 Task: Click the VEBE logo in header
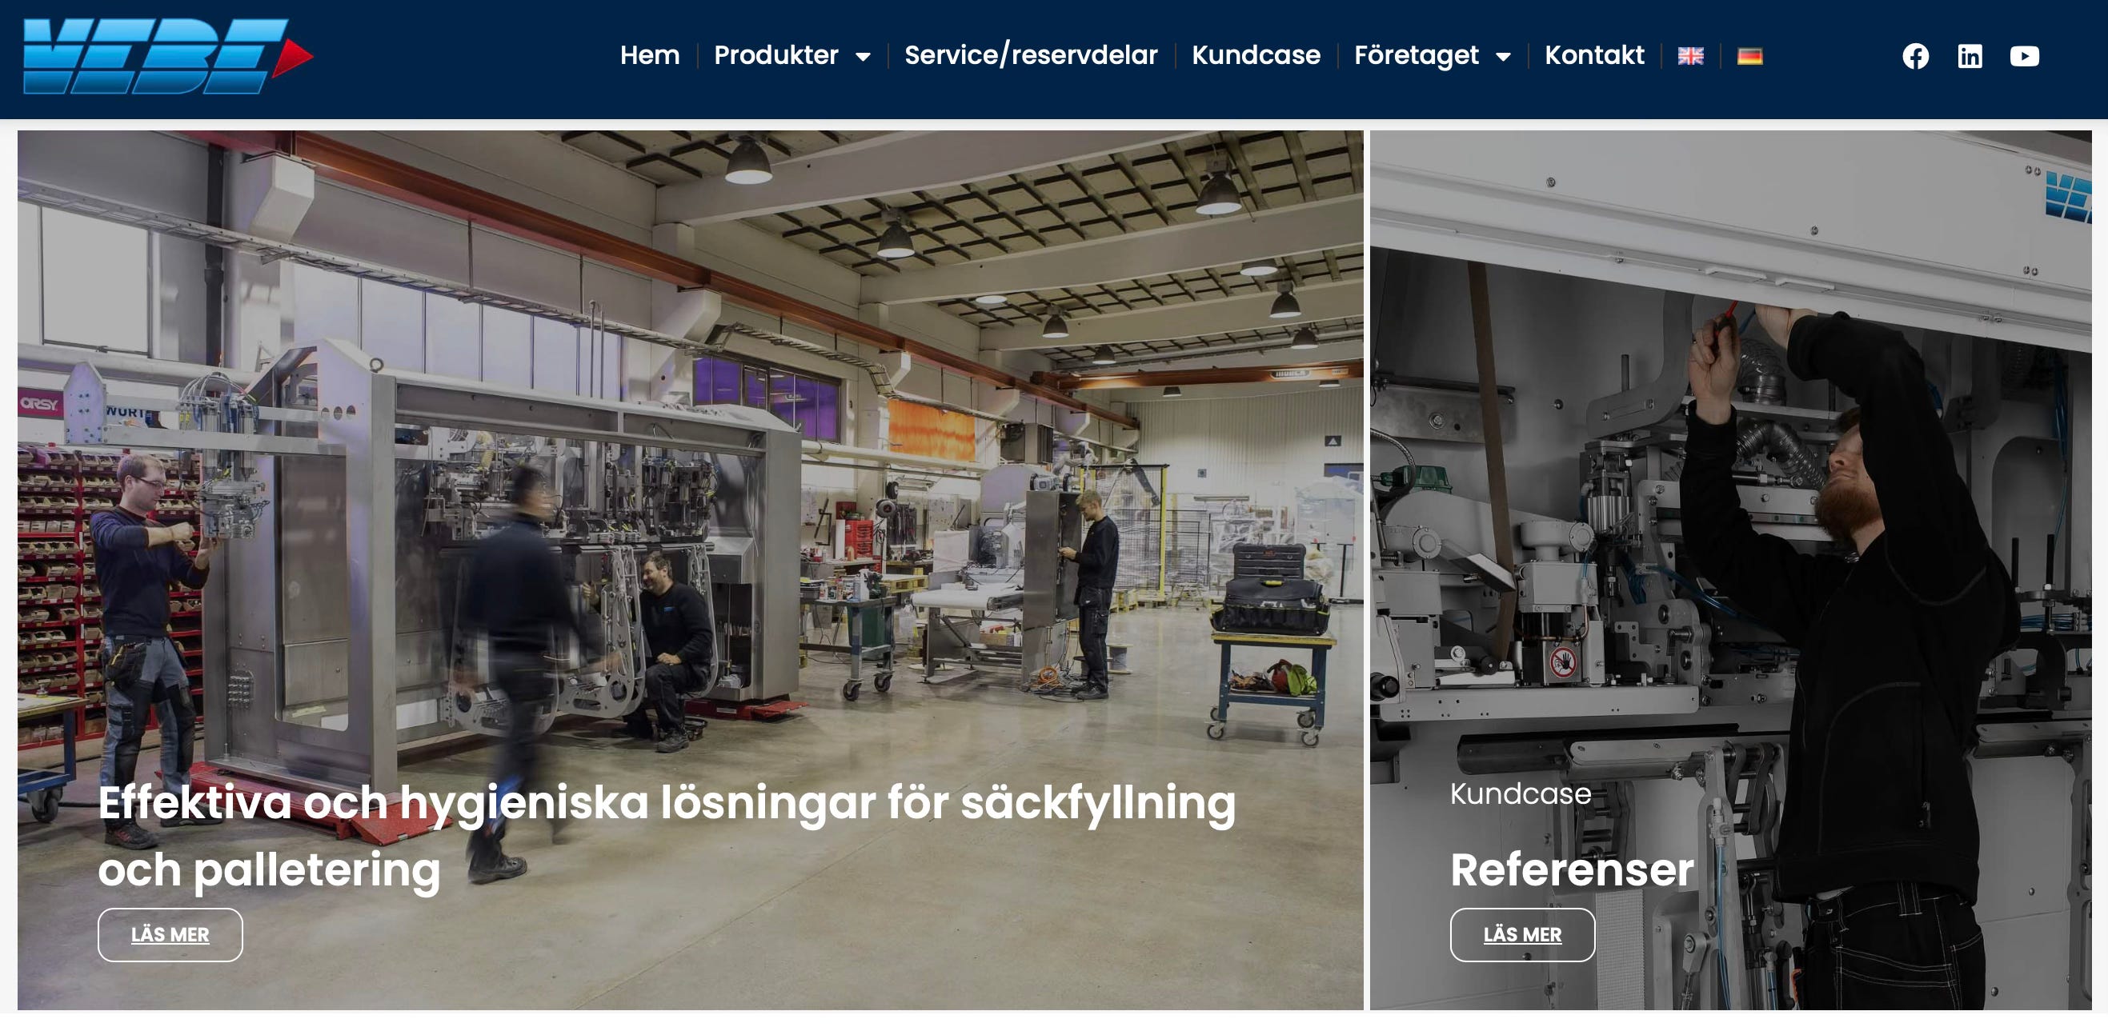[x=168, y=56]
